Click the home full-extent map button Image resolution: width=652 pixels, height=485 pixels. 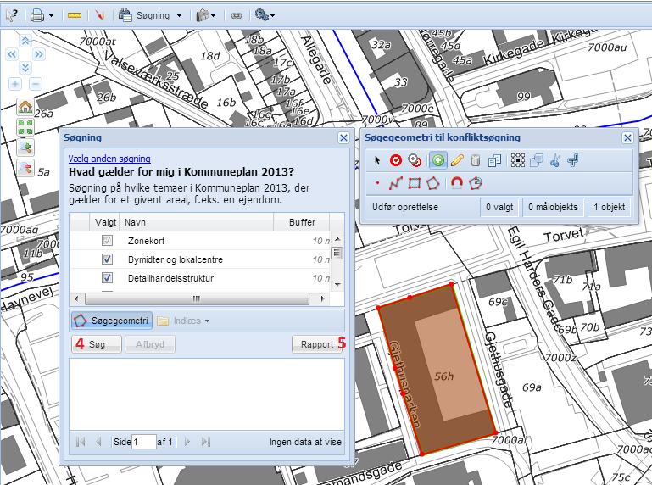[25, 108]
